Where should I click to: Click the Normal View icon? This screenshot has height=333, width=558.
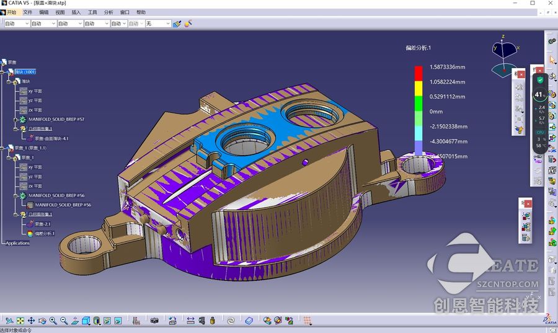coord(75,321)
